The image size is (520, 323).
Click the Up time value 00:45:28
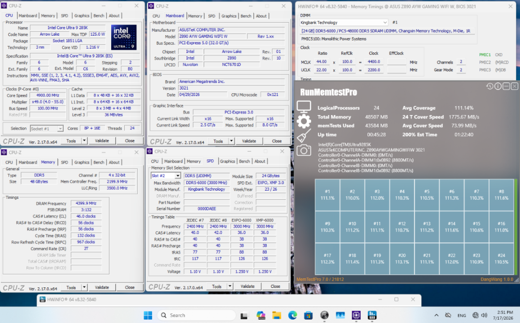click(x=377, y=135)
